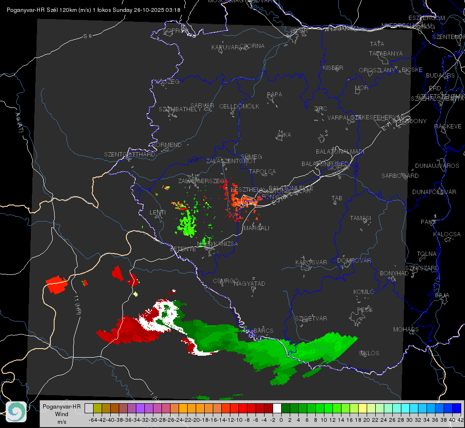This screenshot has height=428, width=465.
Task: Click the PECS city label
Action: (x=364, y=310)
